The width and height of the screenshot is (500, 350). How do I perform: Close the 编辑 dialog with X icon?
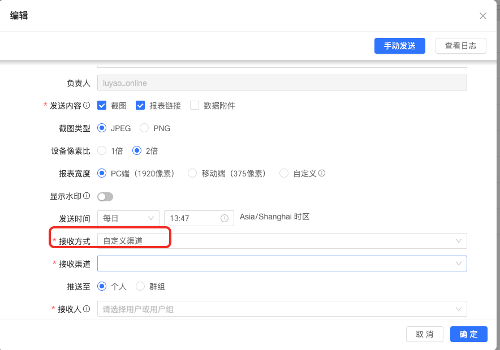pos(483,16)
